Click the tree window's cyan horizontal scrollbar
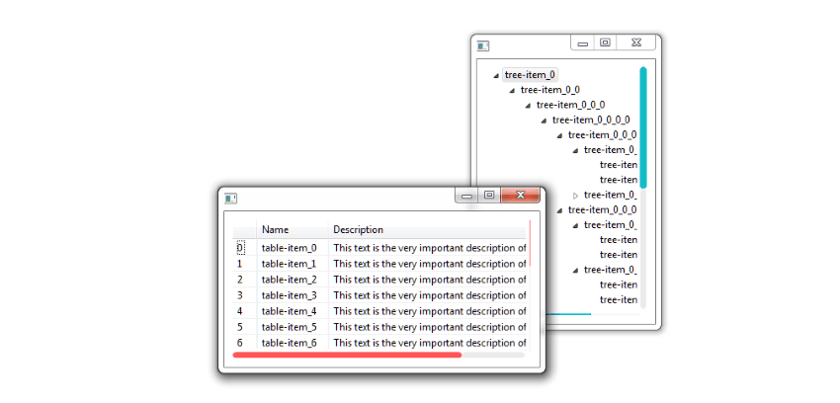The width and height of the screenshot is (840, 403). click(568, 314)
